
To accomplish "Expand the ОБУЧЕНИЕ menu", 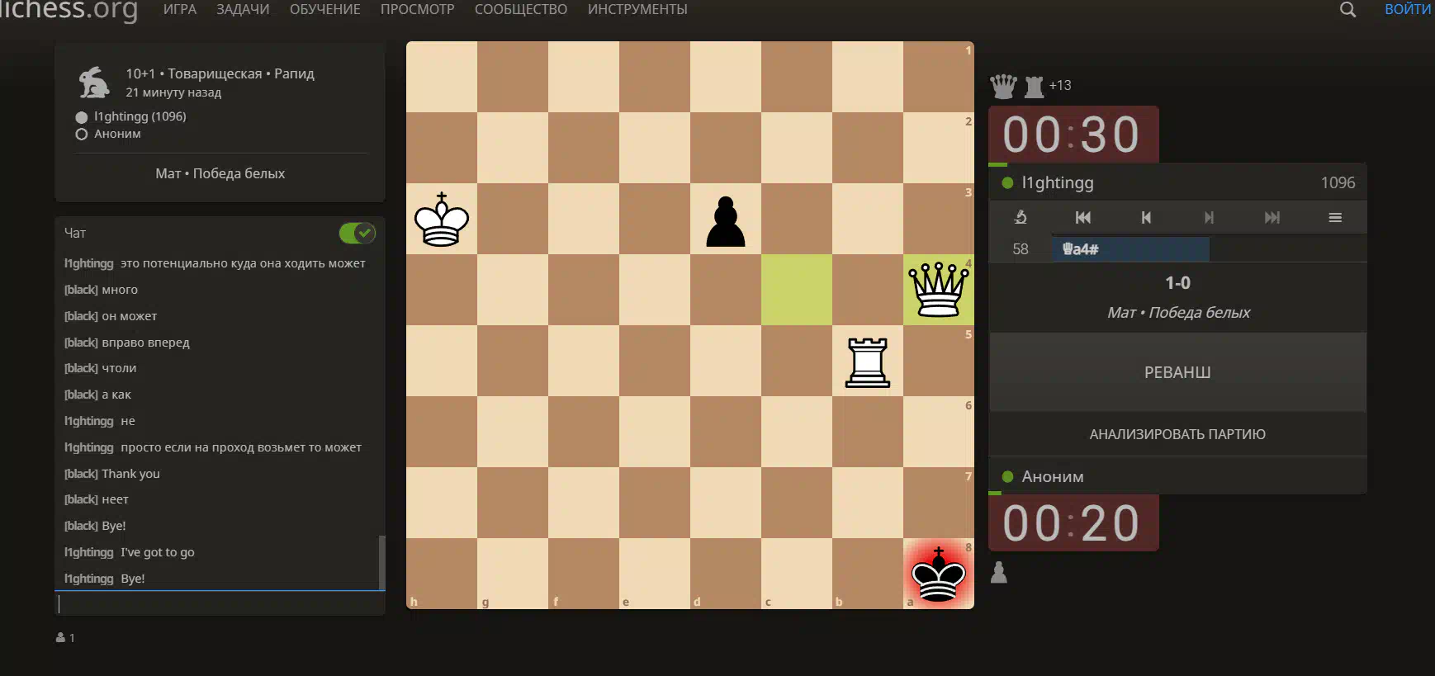I will pyautogui.click(x=324, y=10).
